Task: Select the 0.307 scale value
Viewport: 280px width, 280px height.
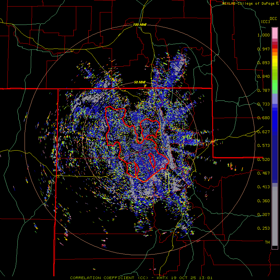Action: [x=264, y=215]
